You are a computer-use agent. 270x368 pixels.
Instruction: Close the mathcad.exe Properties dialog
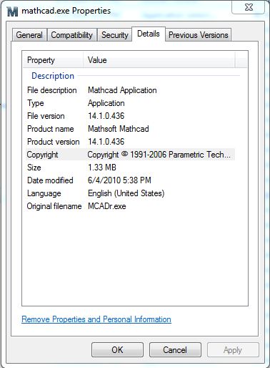[x=249, y=7]
